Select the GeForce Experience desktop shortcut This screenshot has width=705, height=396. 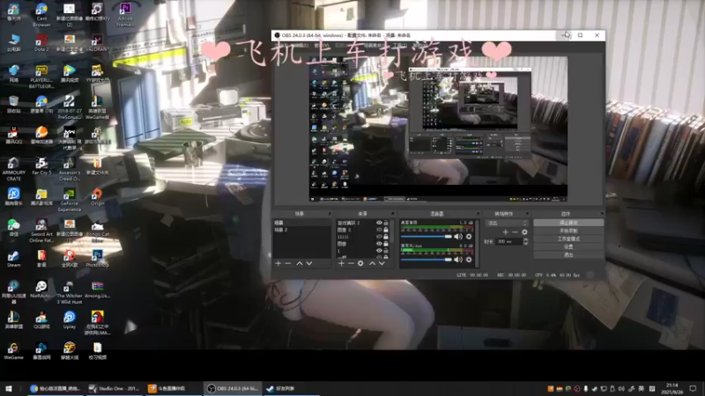70,200
